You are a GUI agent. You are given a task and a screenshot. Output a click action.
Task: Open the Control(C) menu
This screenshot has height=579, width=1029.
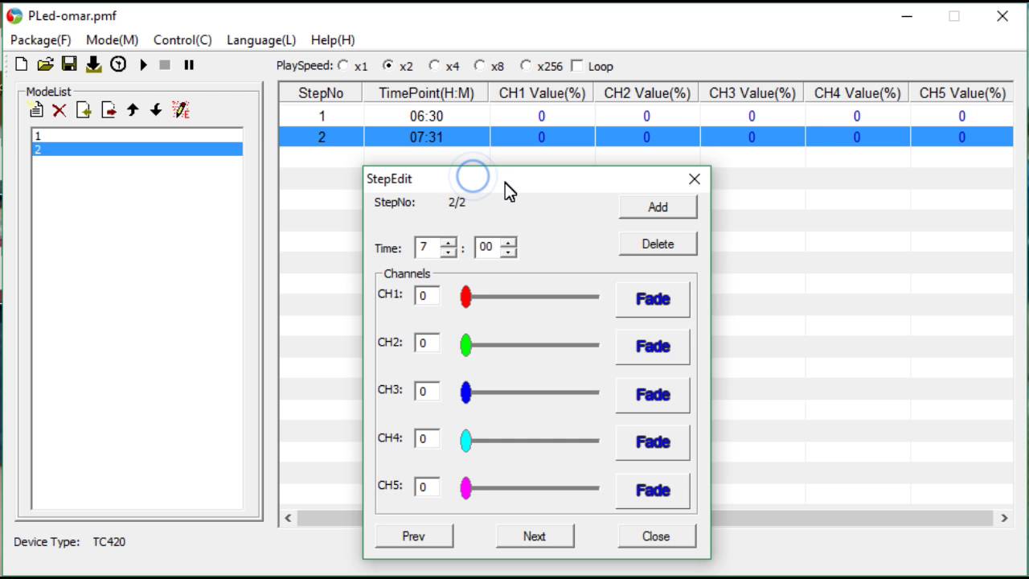pyautogui.click(x=182, y=39)
